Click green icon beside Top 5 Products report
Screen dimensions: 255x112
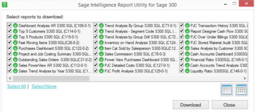point(15,37)
